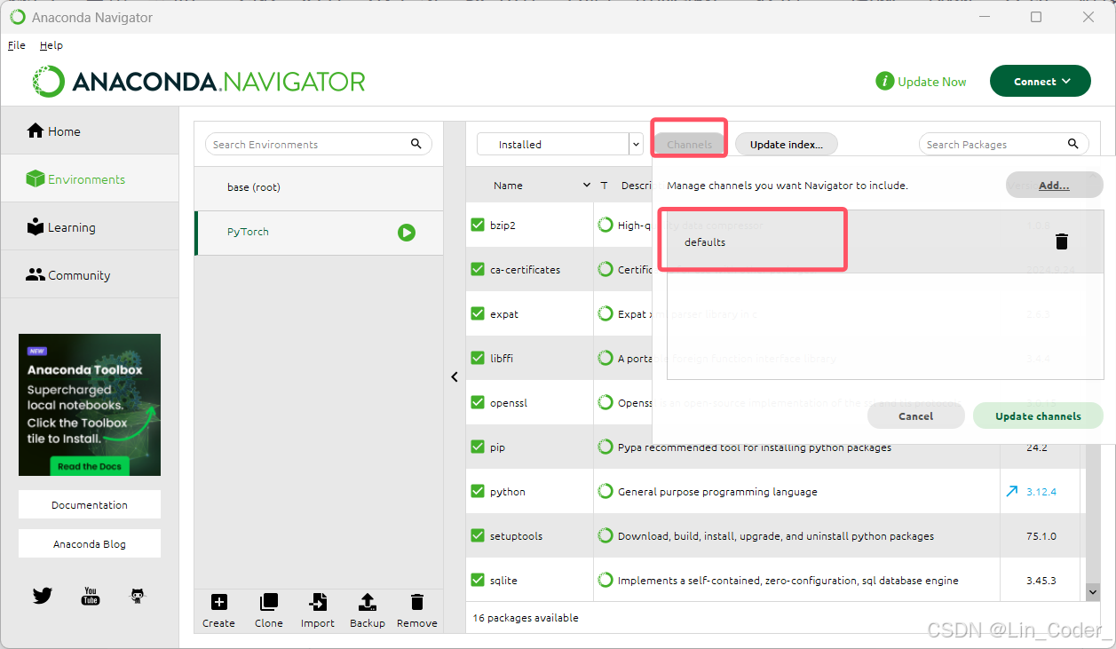
Task: Toggle the bzip2 package checkbox
Action: [x=478, y=225]
